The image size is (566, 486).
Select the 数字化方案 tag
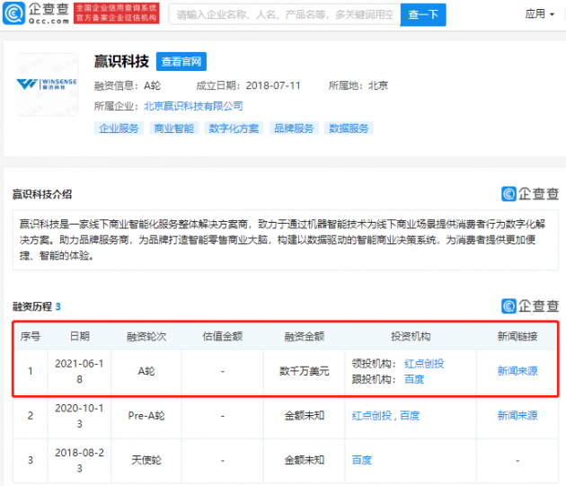coord(234,128)
